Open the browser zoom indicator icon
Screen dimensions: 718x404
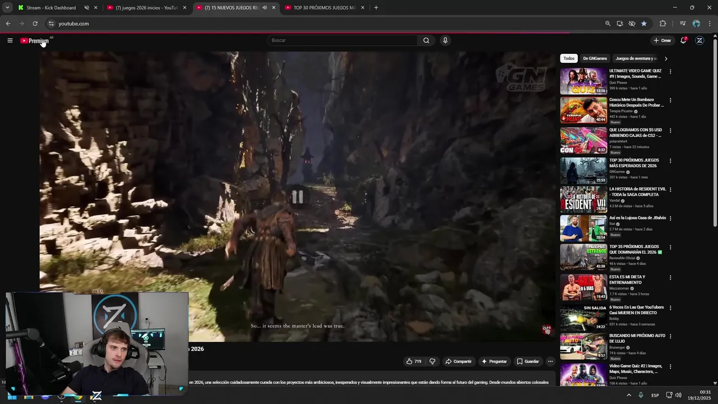[607, 24]
